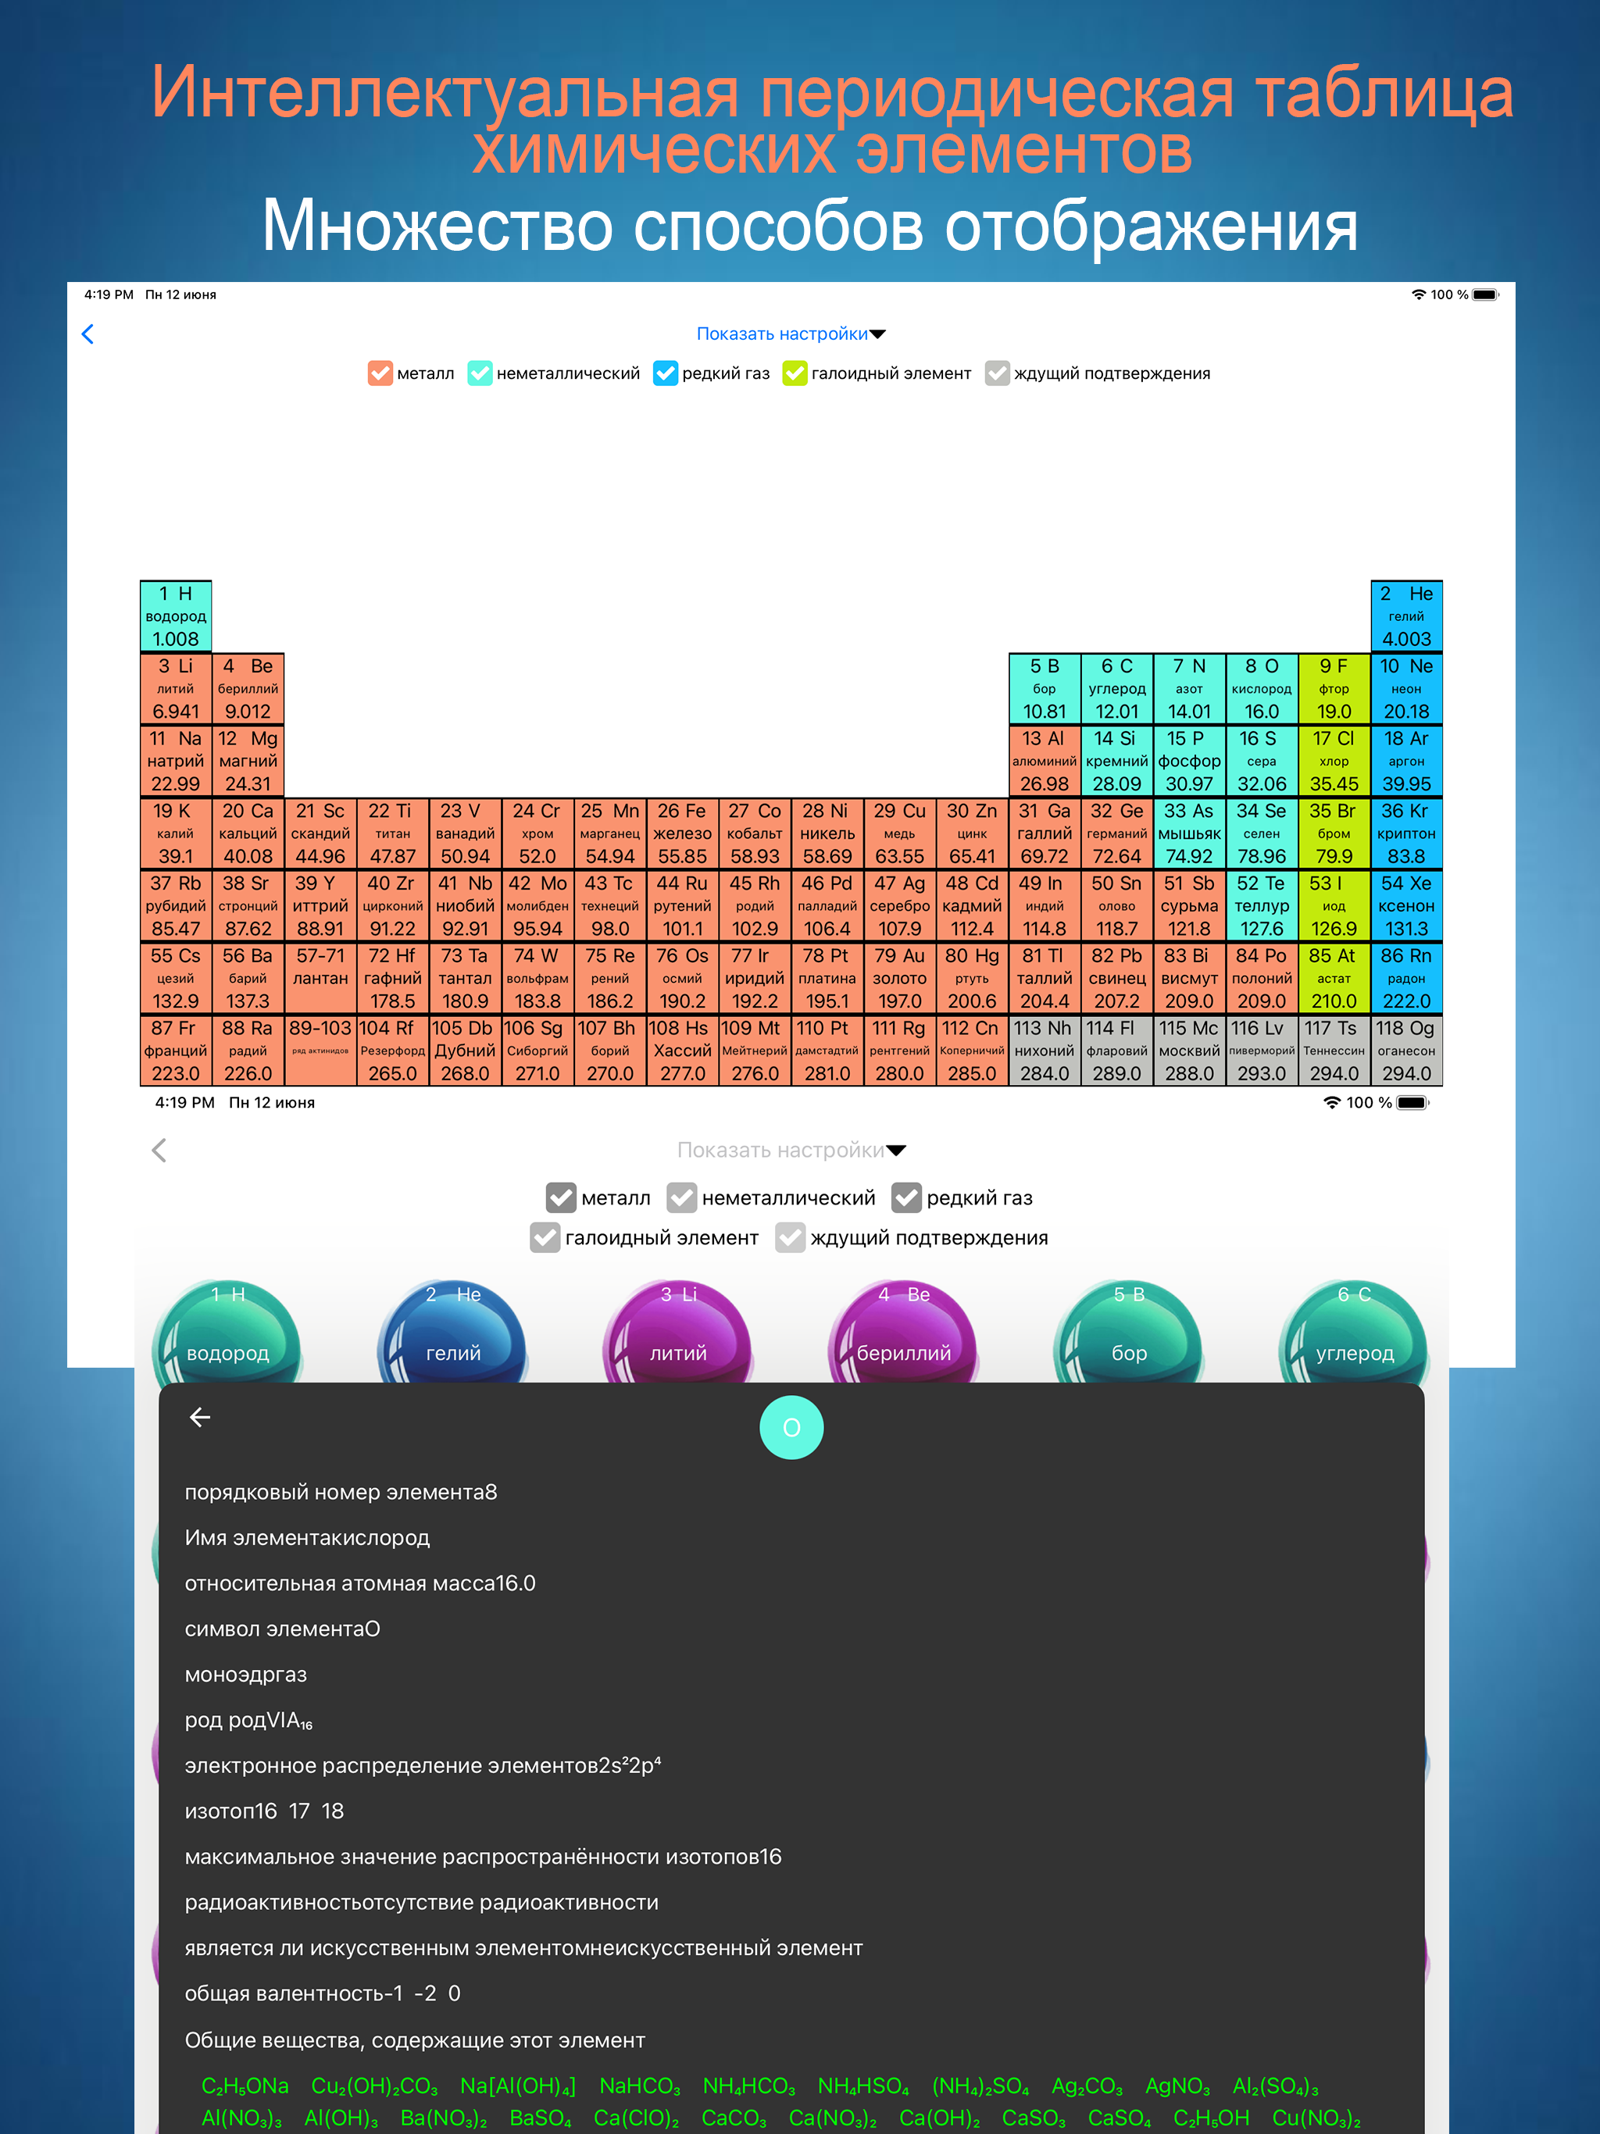The height and width of the screenshot is (2134, 1600).
Task: Open the 30 Zn цинк cell
Action: coord(972,833)
